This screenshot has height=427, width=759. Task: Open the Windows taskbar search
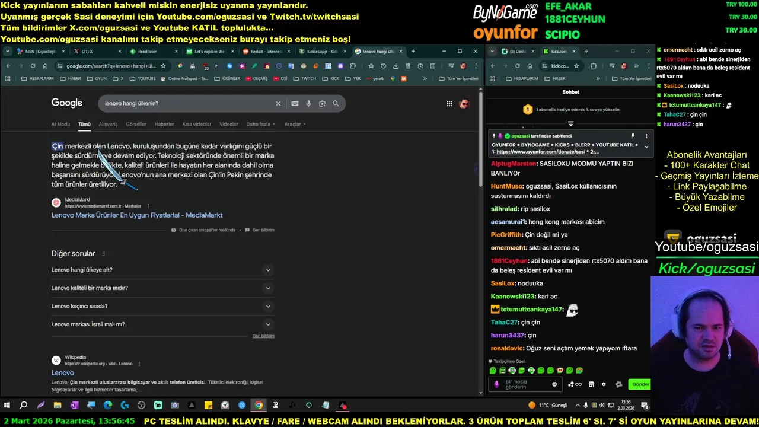coord(24,406)
